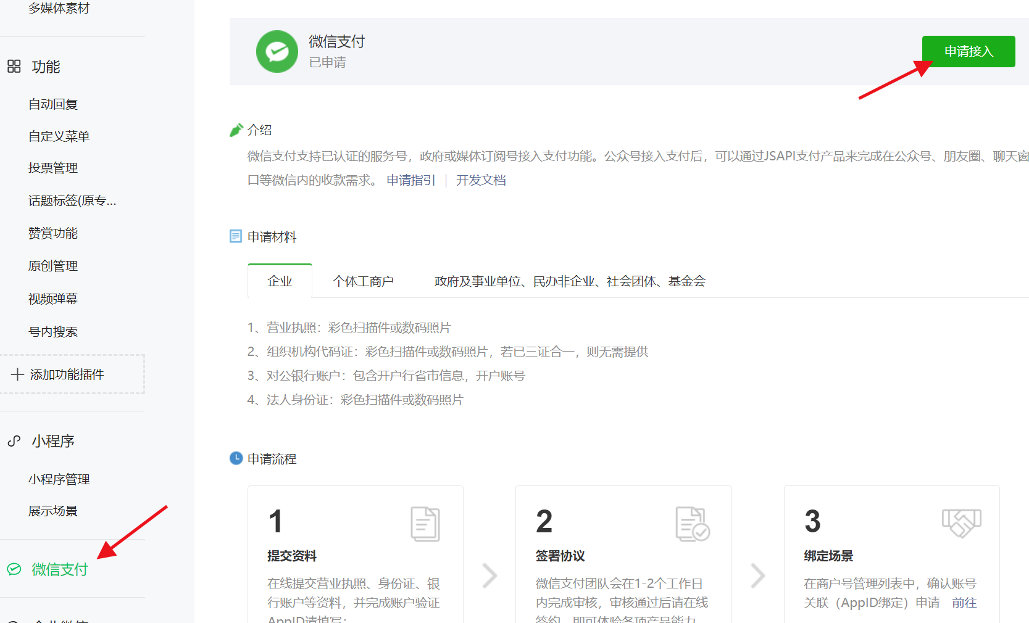Open the 申请指引 link
The width and height of the screenshot is (1029, 623).
411,180
